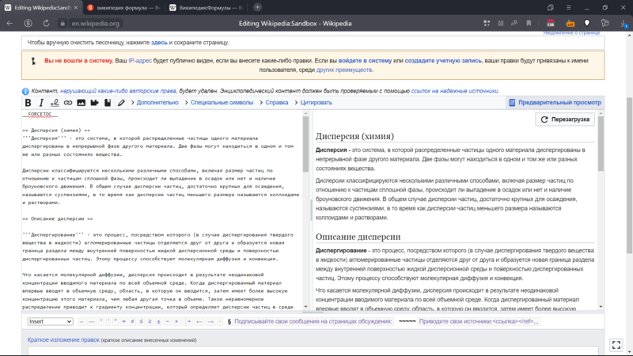This screenshot has height=356, width=633.
Task: Insert a reference bookmark icon
Action: [x=108, y=103]
